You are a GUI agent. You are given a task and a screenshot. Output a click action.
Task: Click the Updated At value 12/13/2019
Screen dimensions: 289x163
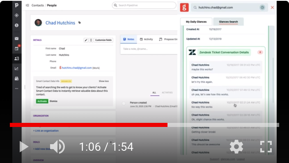215,39
